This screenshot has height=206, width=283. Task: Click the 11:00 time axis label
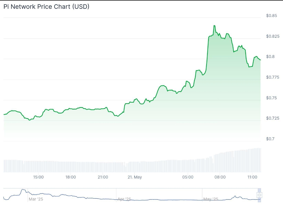click(252, 177)
